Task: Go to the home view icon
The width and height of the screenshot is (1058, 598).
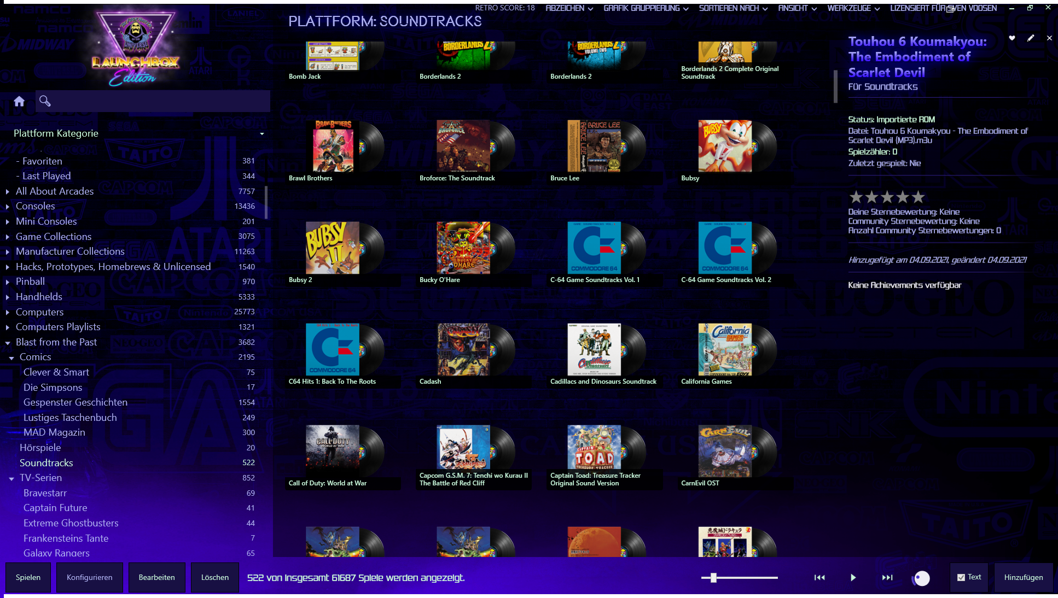Action: point(19,101)
